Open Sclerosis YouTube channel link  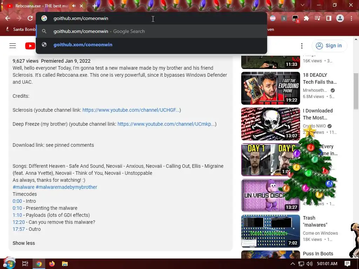click(131, 110)
